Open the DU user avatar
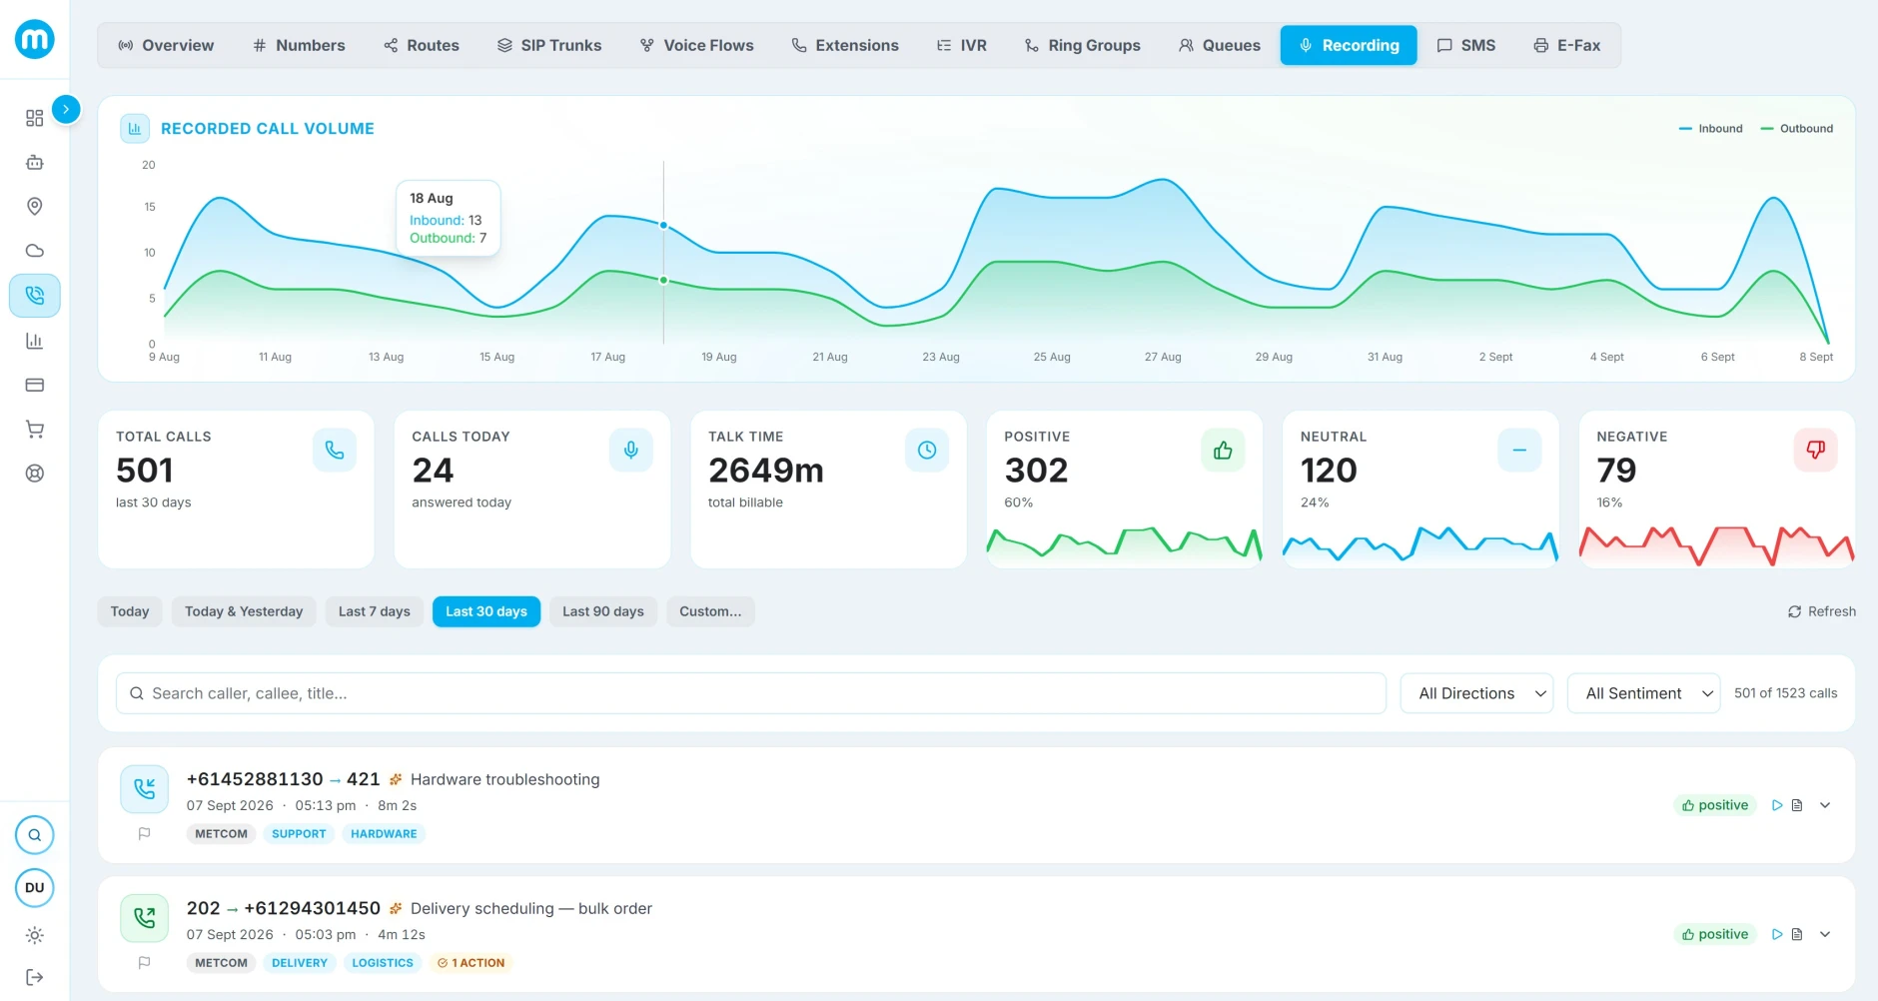 click(35, 887)
